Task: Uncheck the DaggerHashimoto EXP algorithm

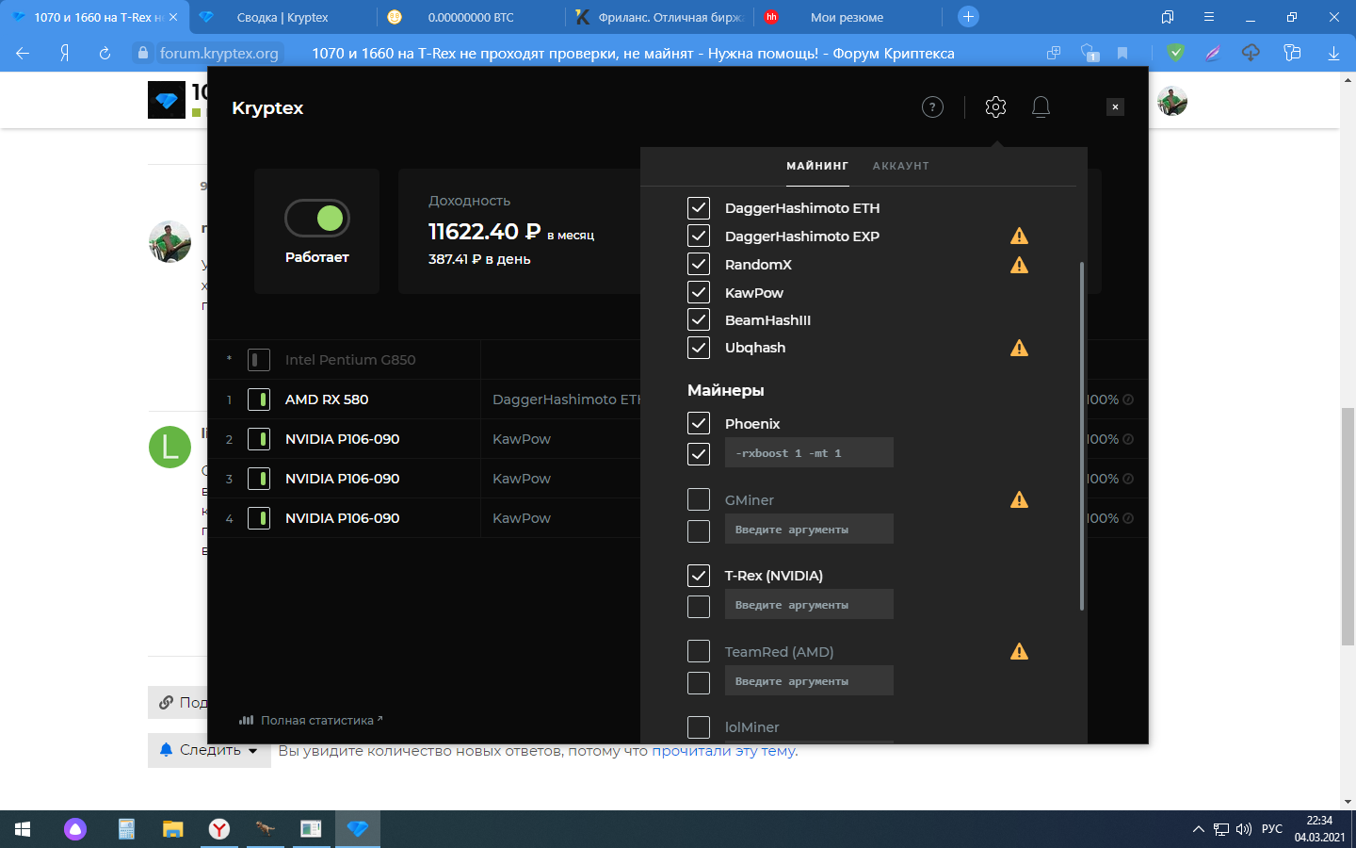Action: pos(699,236)
